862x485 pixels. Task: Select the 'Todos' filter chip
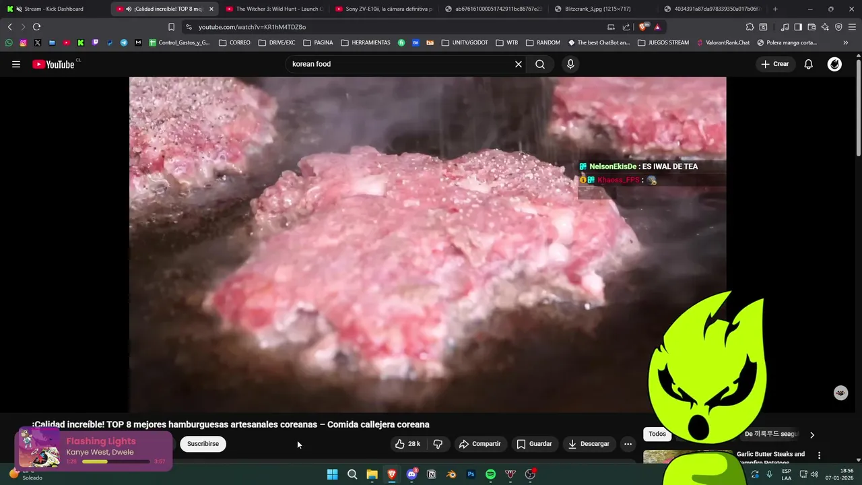coord(657,434)
